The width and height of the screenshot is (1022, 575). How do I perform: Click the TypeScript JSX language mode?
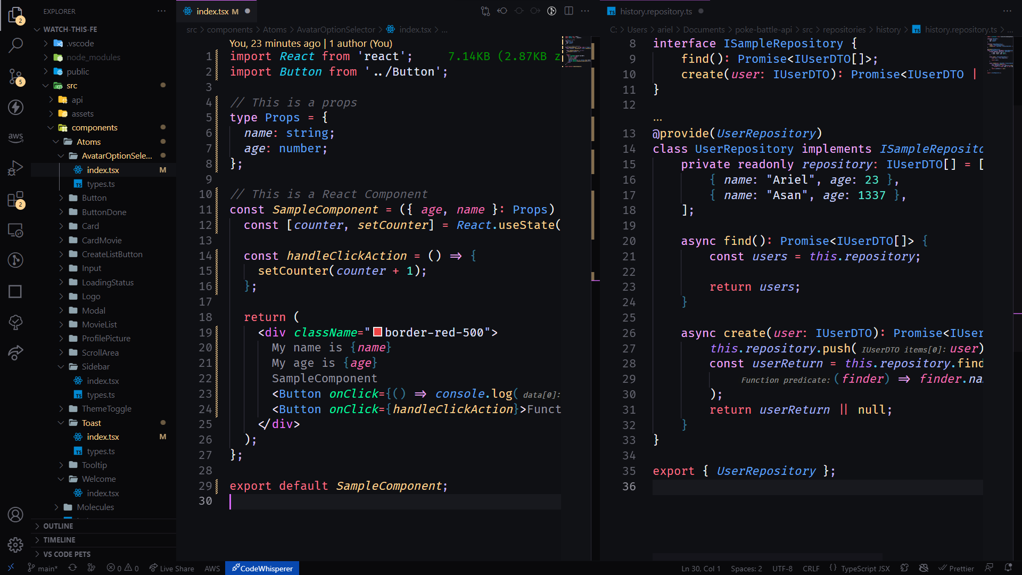(x=865, y=568)
